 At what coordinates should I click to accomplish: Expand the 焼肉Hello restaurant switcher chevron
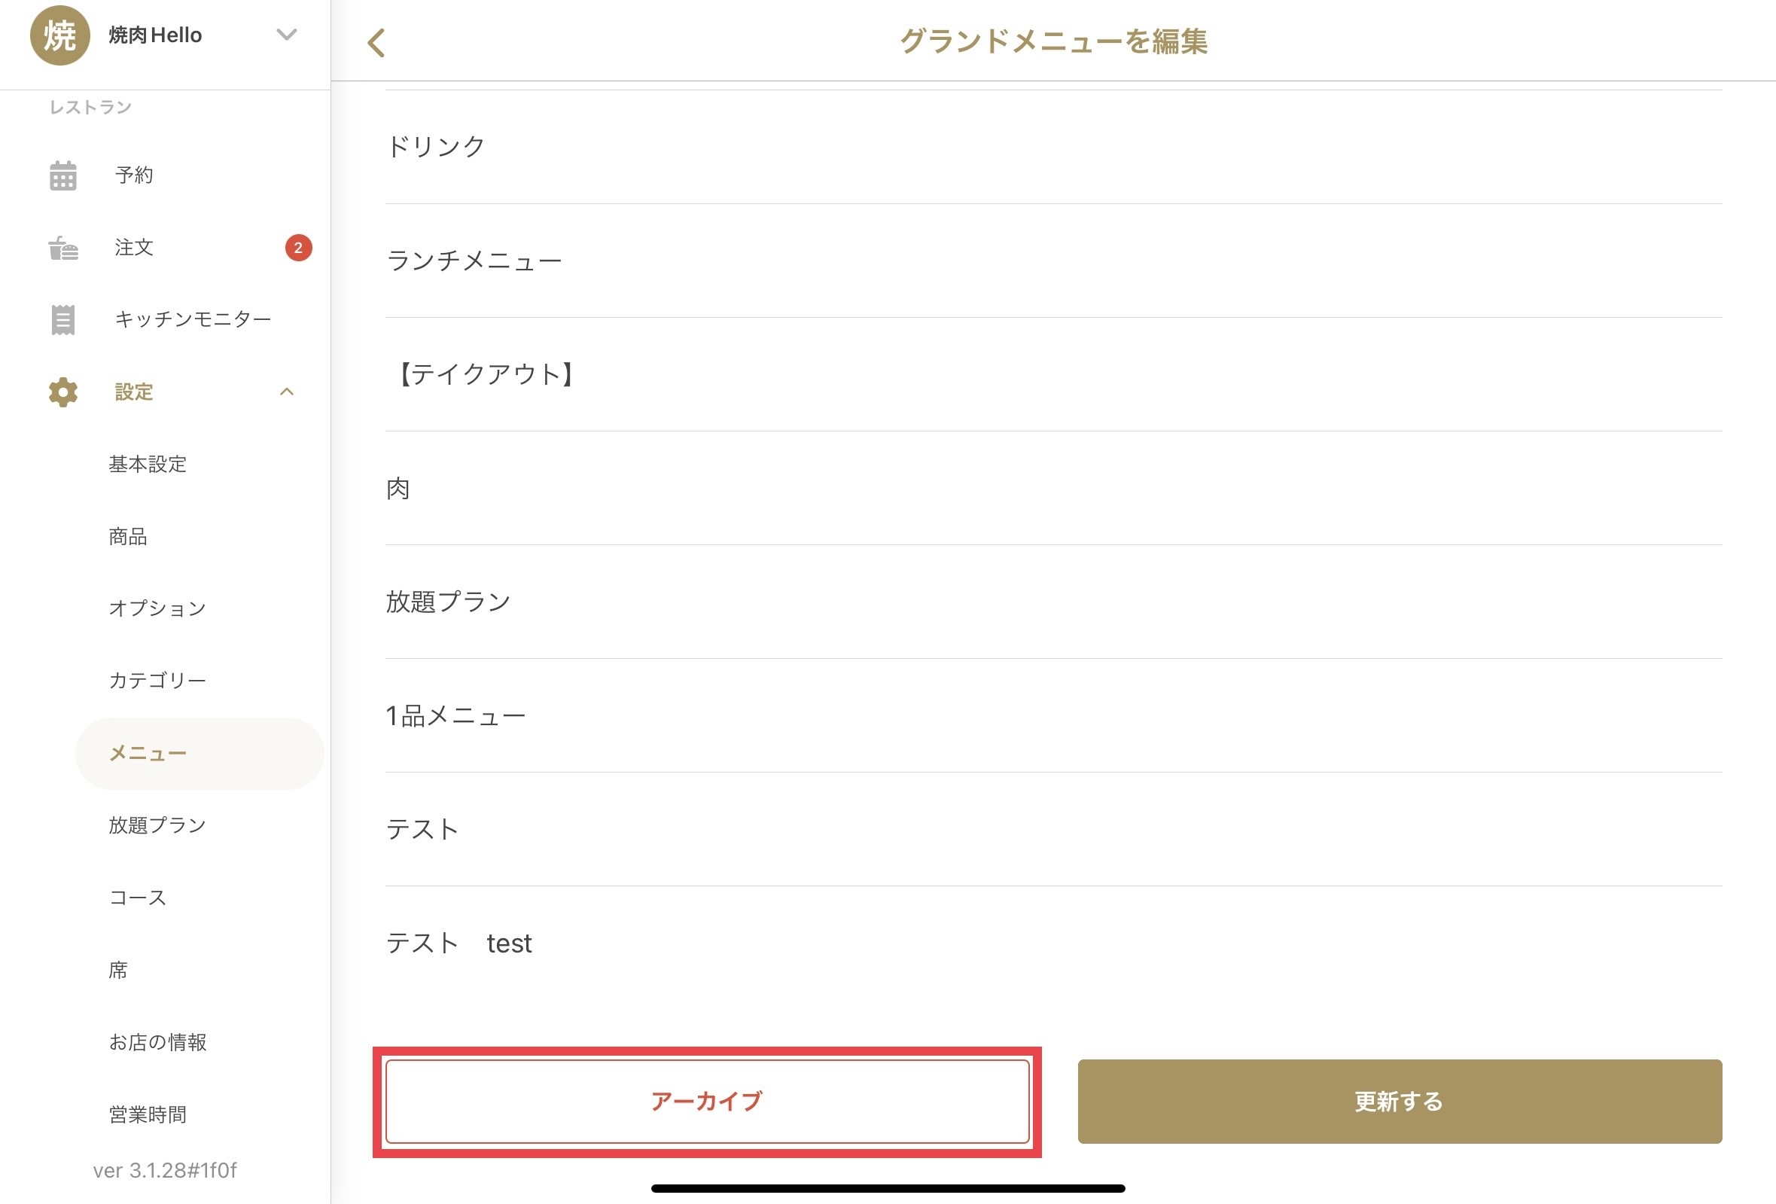click(x=287, y=35)
